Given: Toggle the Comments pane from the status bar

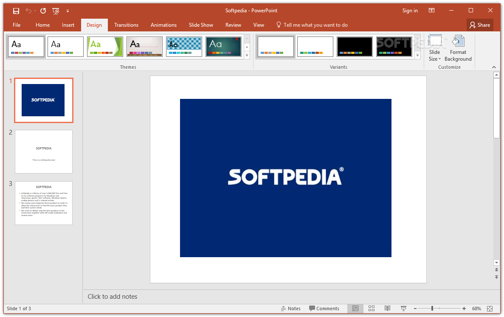Looking at the screenshot, I should coord(324,309).
